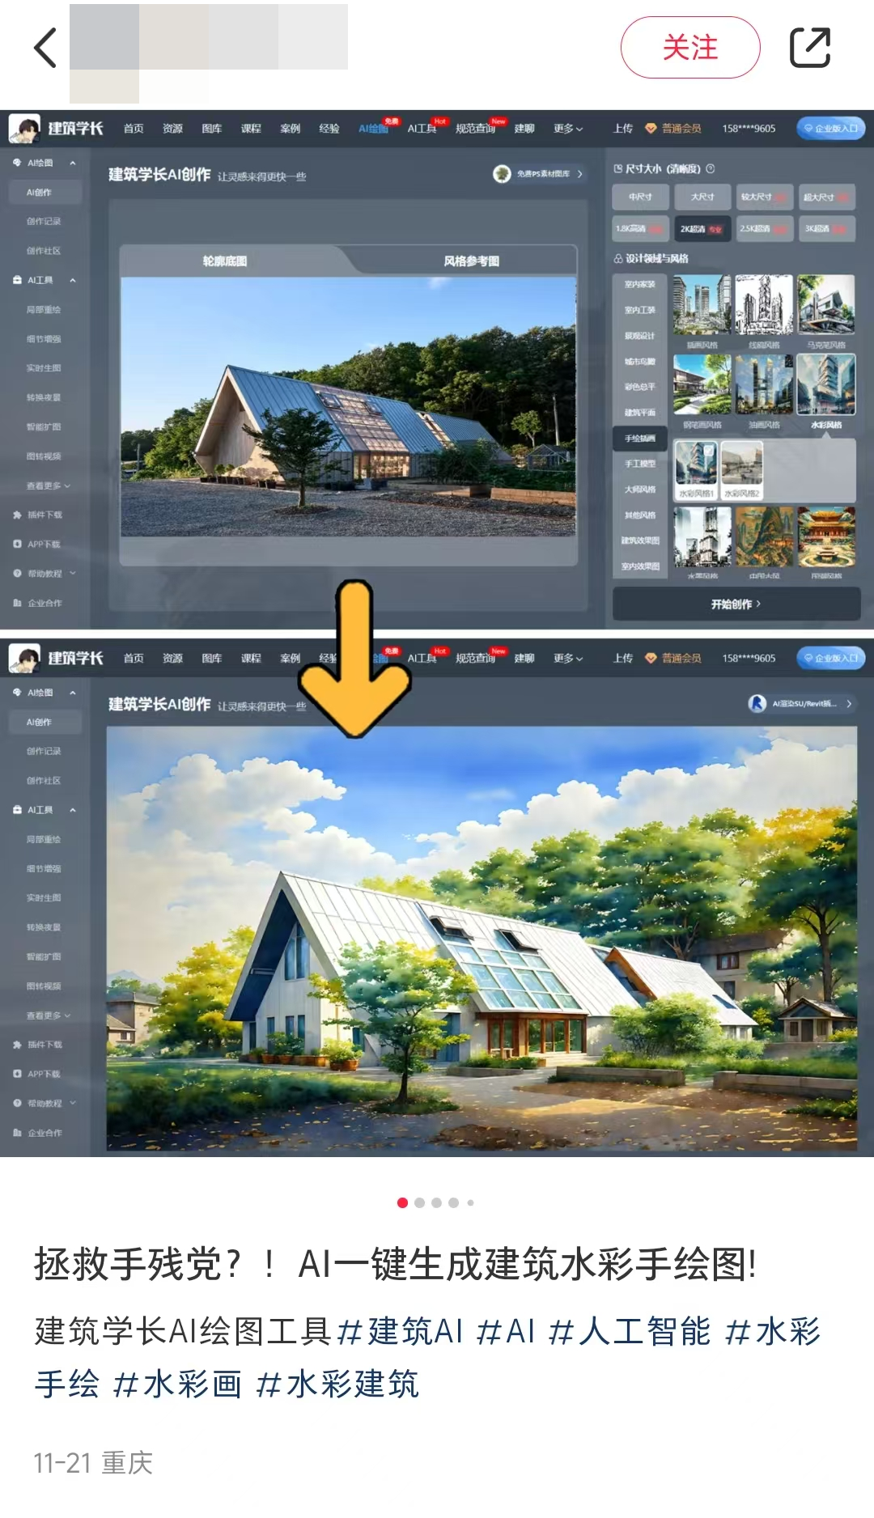The height and width of the screenshot is (1518, 874).
Task: Open the #建筑AI hashtag
Action: click(400, 1331)
